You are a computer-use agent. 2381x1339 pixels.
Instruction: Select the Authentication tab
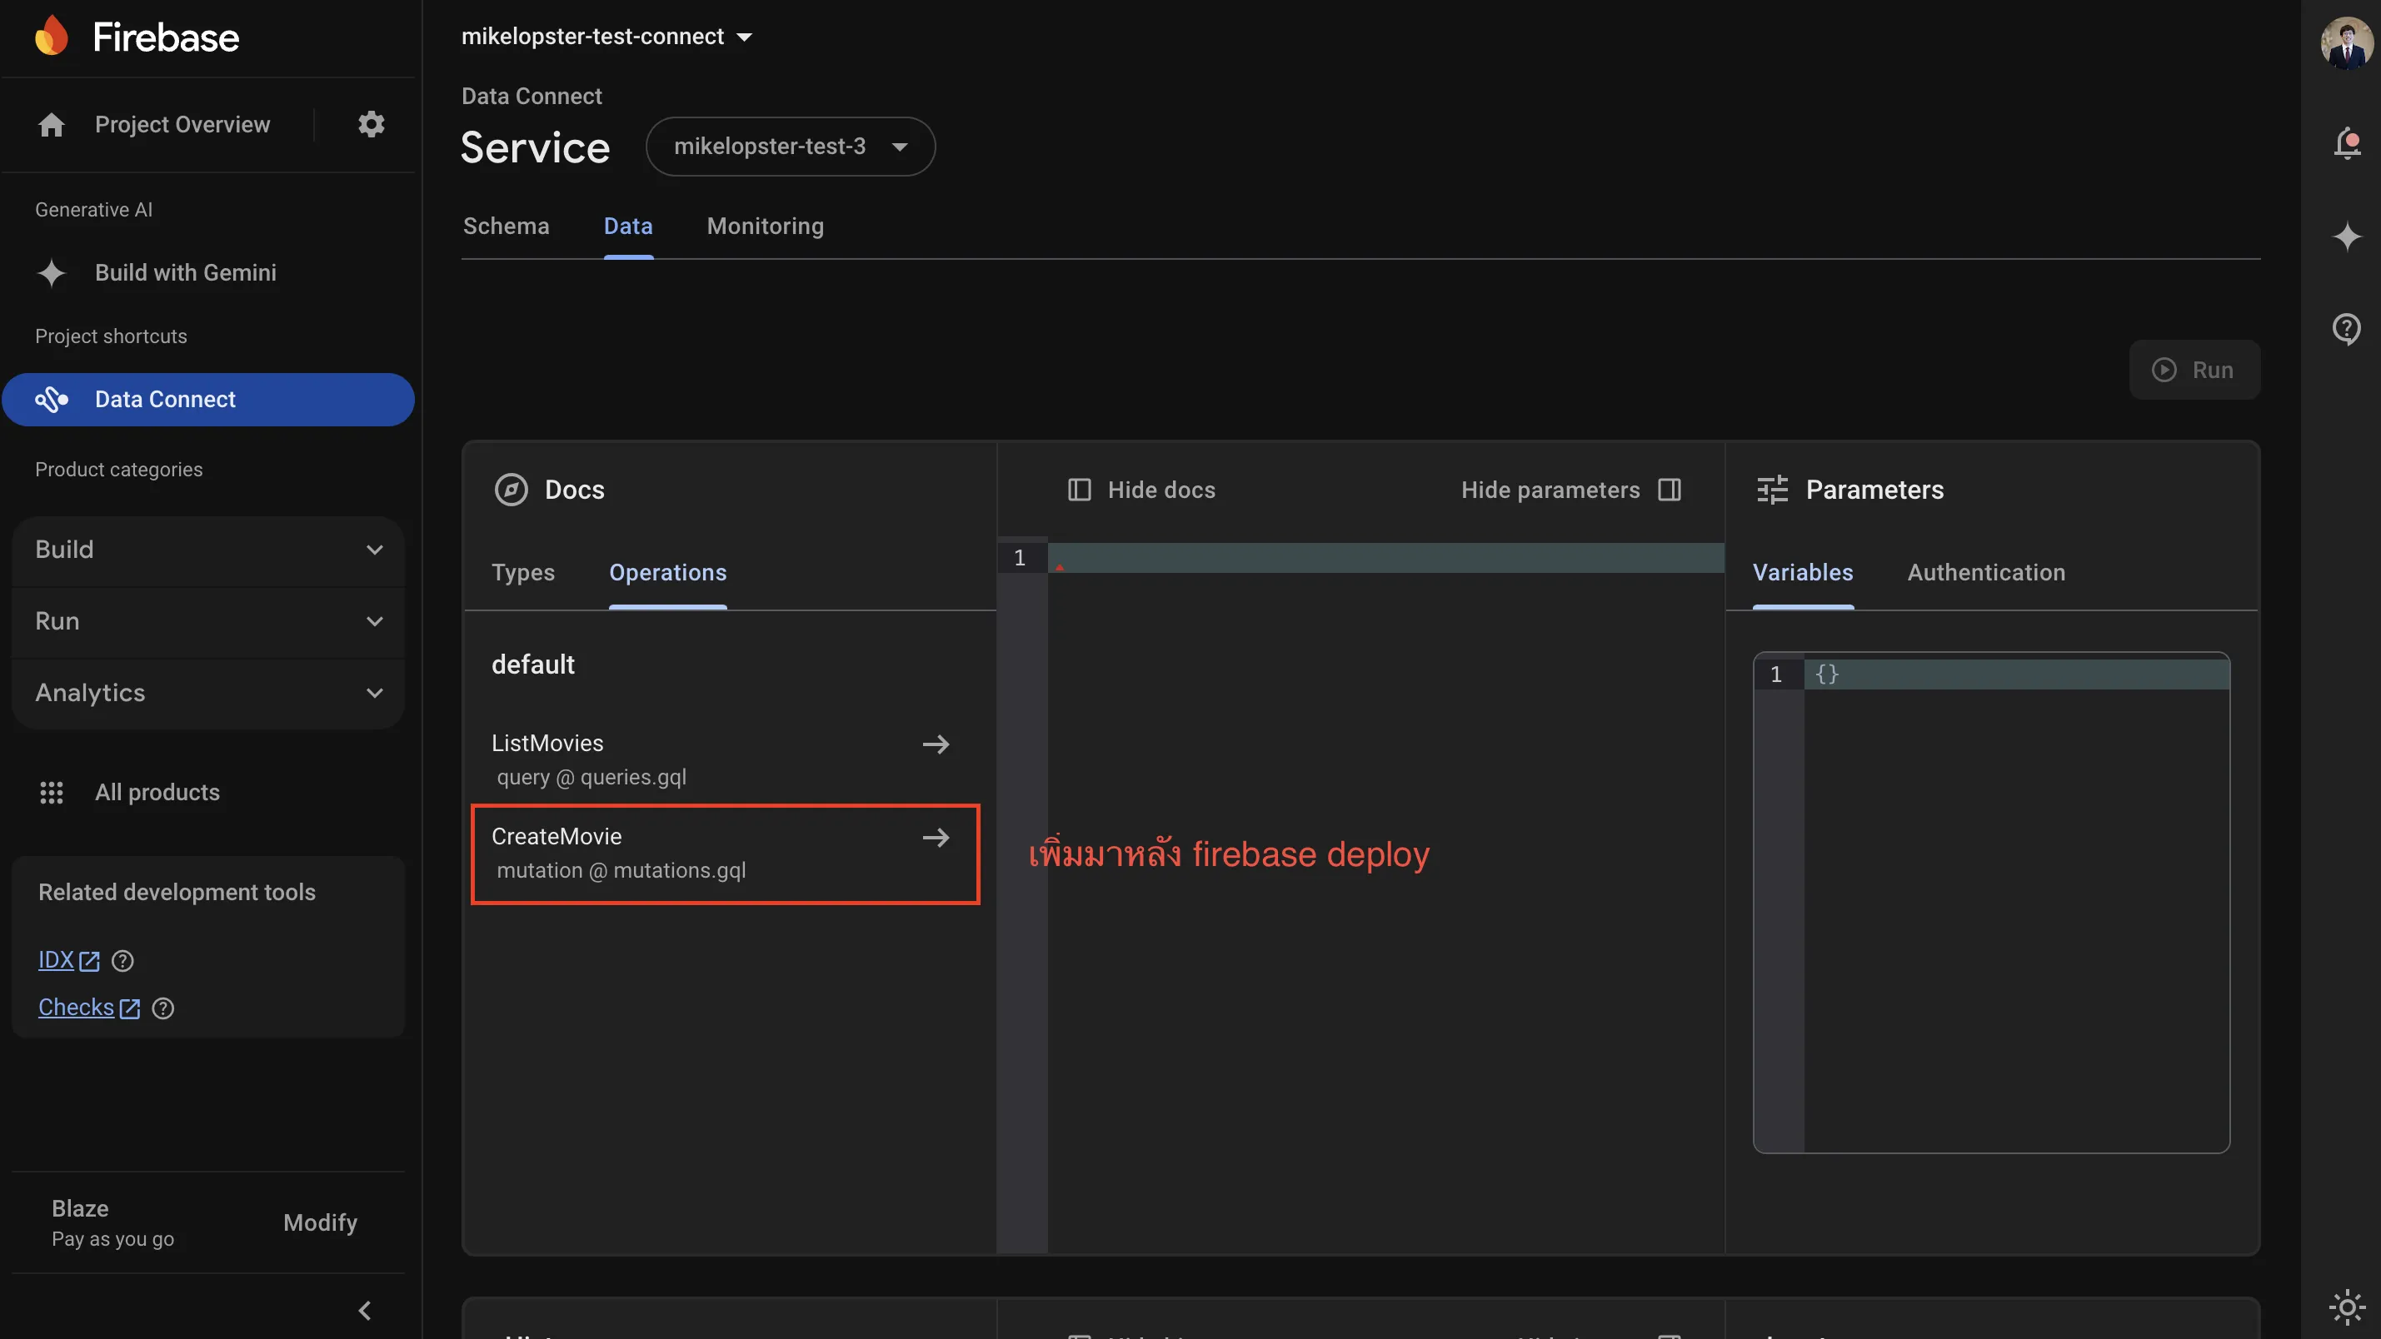pyautogui.click(x=1986, y=573)
